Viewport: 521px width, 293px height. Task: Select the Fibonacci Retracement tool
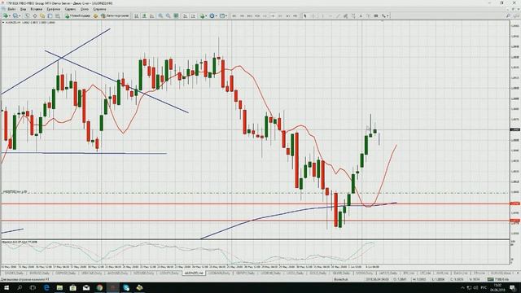(353, 15)
